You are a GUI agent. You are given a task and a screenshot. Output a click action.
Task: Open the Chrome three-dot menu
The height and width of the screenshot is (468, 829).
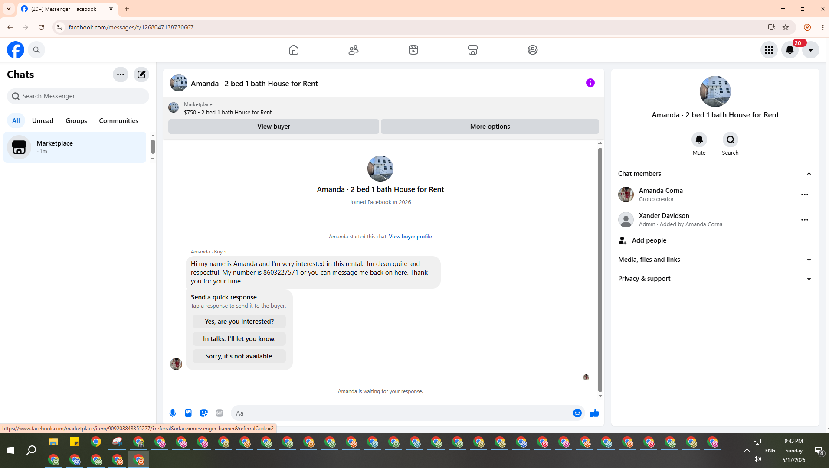pyautogui.click(x=823, y=27)
